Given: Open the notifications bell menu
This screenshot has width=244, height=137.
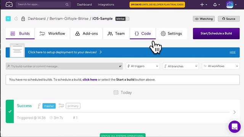Looking at the screenshot, I should (216, 5).
